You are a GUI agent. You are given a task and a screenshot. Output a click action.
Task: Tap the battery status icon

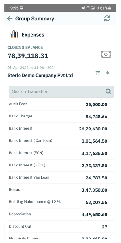[x=109, y=8]
